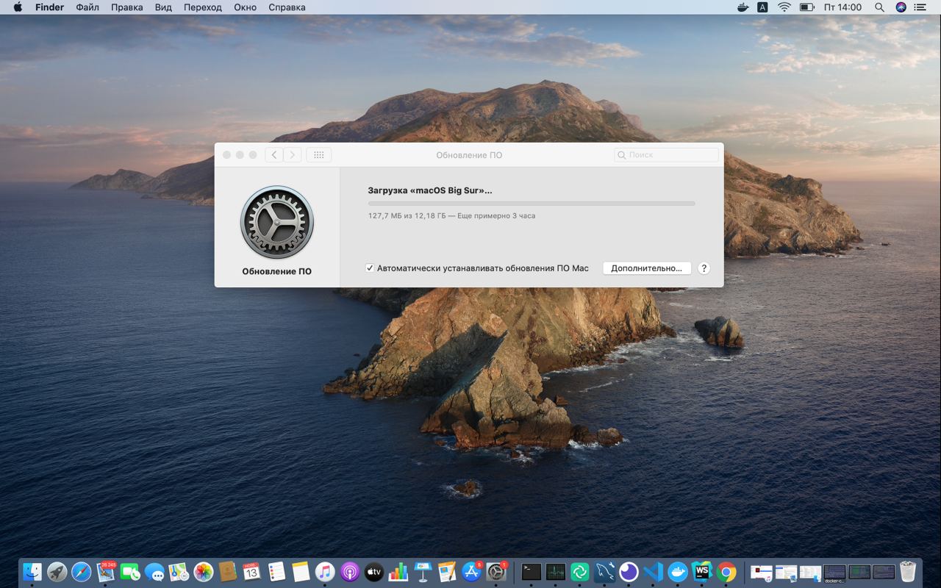Click the macOS Big Sur download progress bar
Screen dimensions: 941x588
[x=532, y=204]
